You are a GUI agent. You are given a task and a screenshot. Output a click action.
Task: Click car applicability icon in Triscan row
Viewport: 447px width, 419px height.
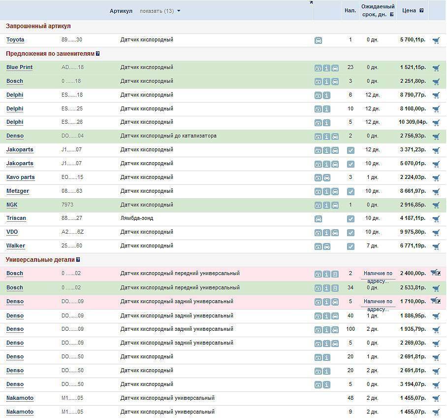pos(318,219)
